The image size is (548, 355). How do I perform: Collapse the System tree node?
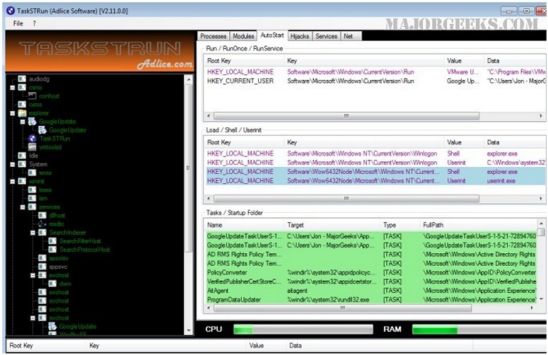pos(13,164)
